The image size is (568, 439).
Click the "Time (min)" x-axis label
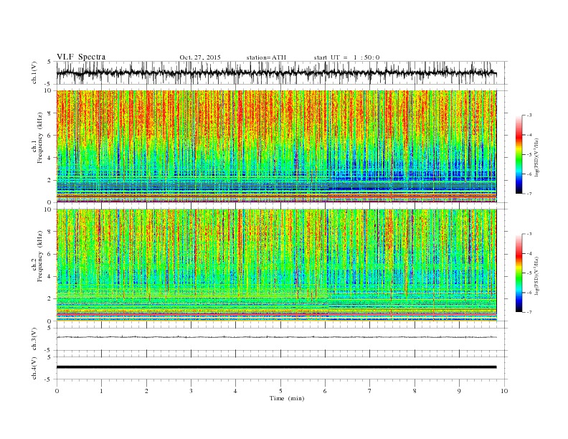287,398
